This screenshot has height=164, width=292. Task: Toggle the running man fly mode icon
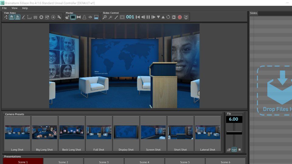click(x=228, y=150)
